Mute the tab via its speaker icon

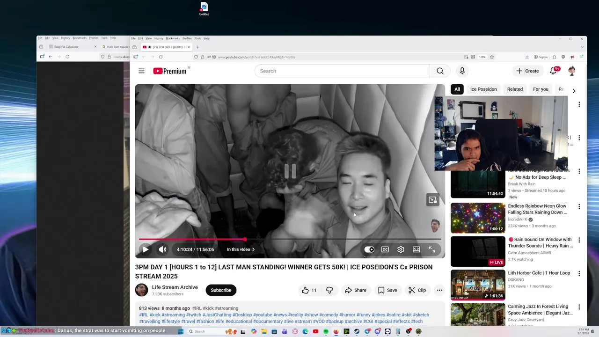tap(150, 47)
